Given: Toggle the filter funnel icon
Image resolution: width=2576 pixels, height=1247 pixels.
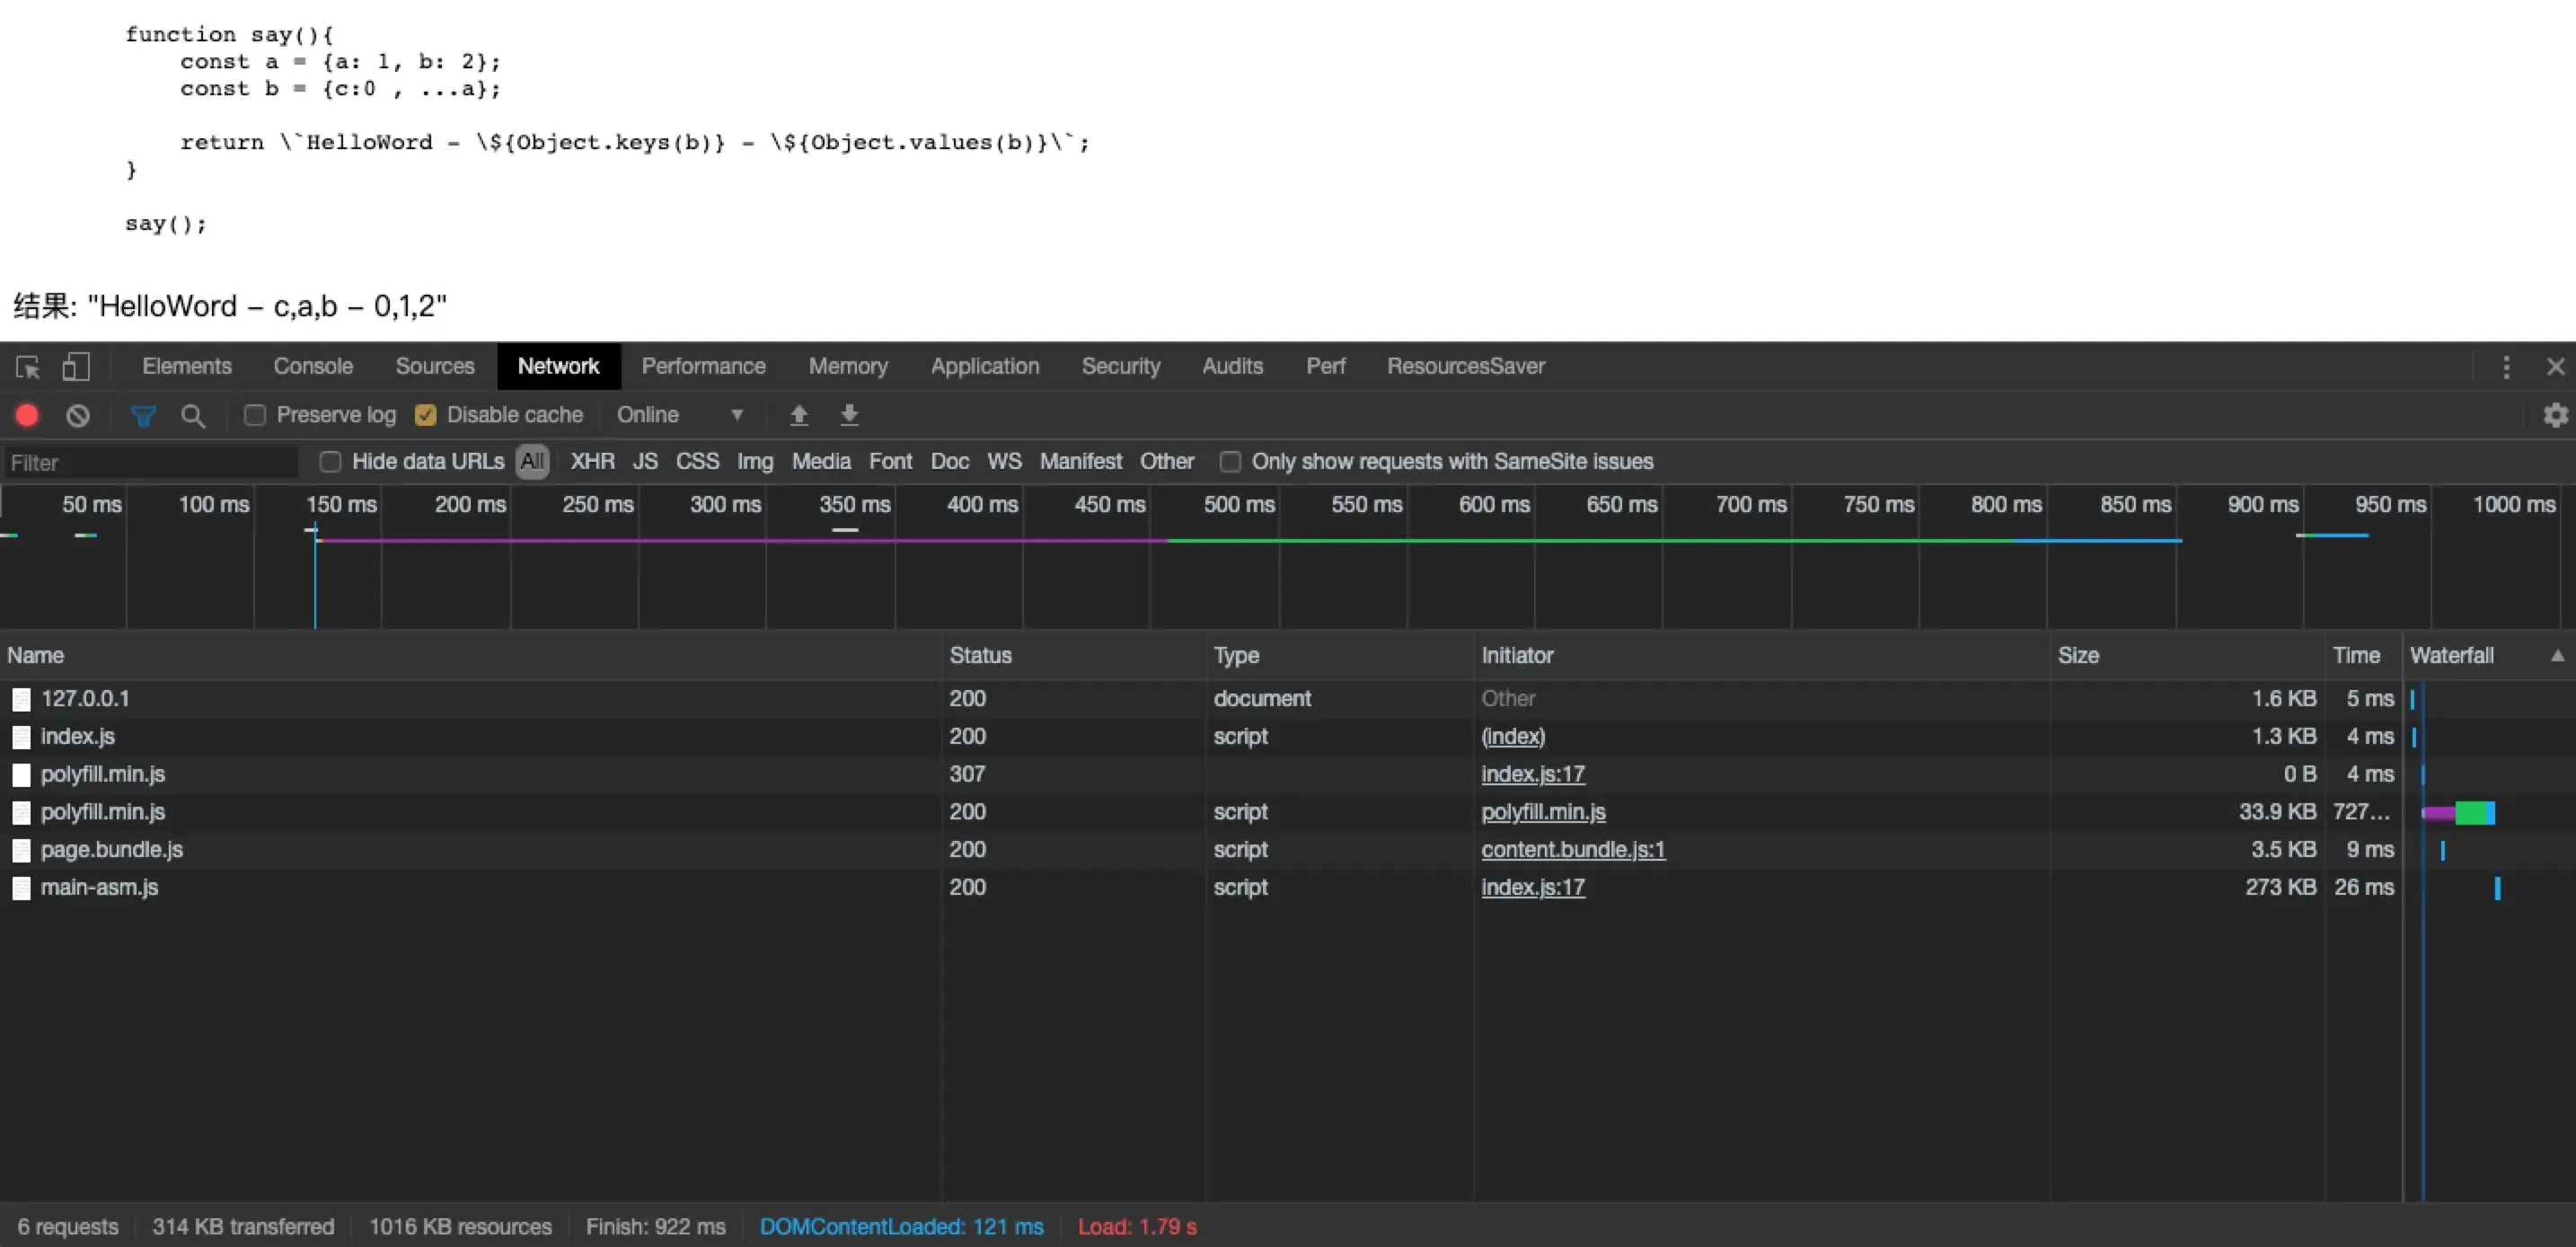Looking at the screenshot, I should [143, 416].
